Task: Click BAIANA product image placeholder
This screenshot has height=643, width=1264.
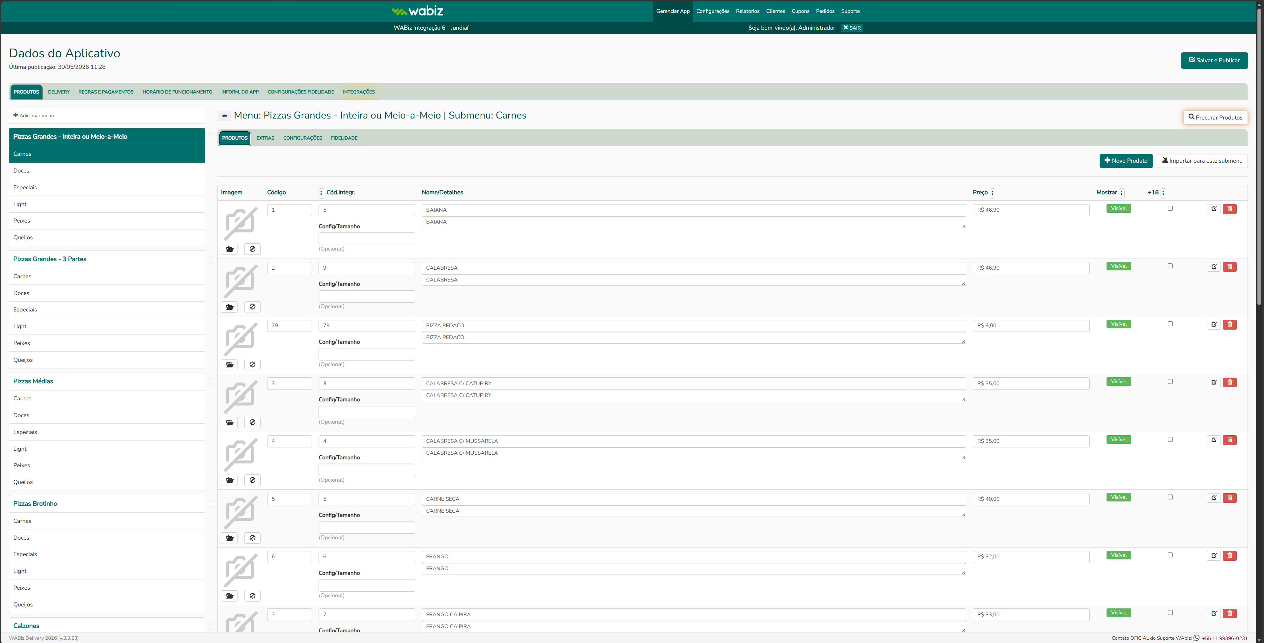Action: tap(240, 223)
